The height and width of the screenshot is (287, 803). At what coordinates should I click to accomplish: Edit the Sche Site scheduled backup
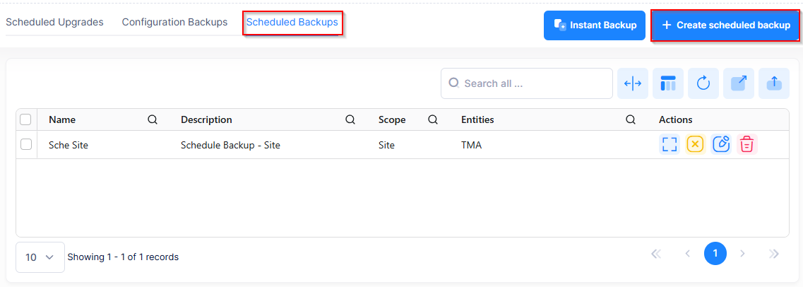point(721,144)
